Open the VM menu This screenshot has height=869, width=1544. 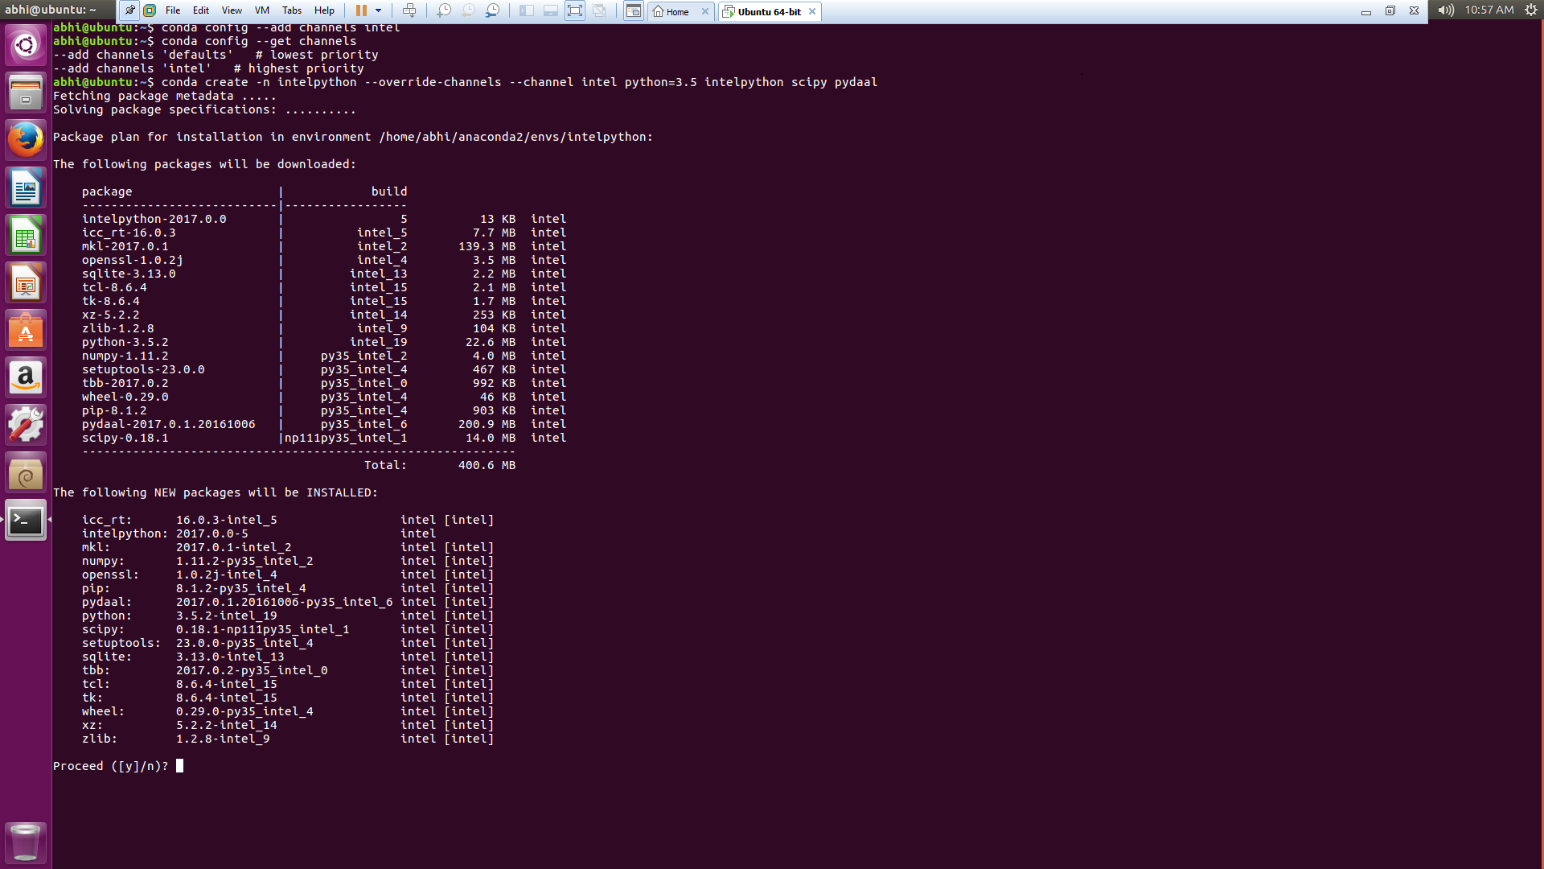tap(261, 10)
